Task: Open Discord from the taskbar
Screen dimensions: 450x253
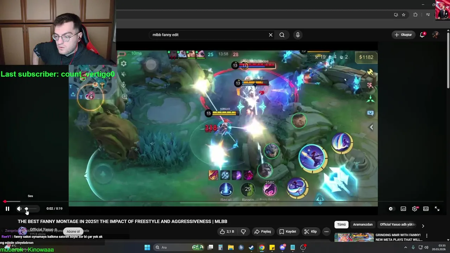Action: click(x=282, y=247)
